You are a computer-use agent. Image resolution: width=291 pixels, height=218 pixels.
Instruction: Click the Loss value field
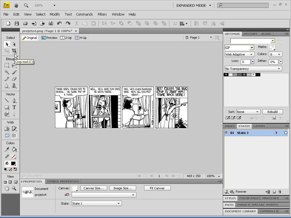[x=245, y=62]
